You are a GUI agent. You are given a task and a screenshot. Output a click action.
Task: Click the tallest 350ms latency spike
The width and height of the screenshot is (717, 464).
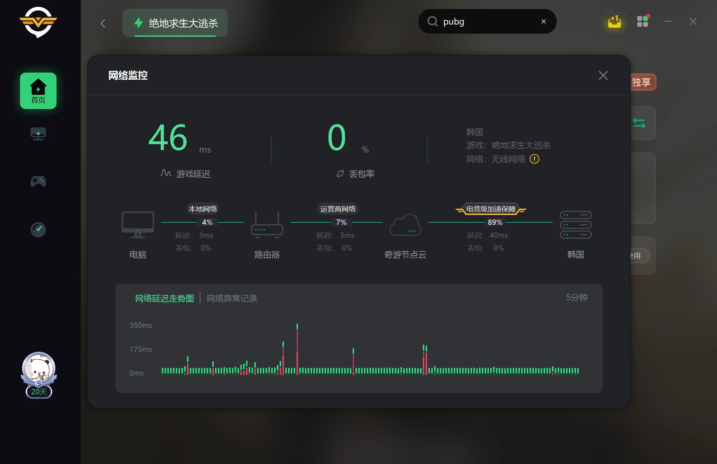click(x=297, y=349)
